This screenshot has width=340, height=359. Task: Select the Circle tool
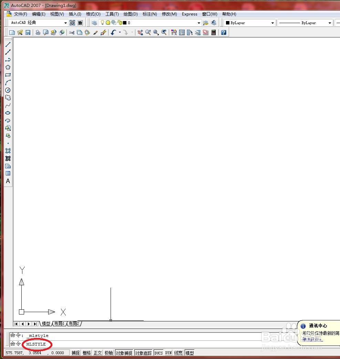pos(8,90)
